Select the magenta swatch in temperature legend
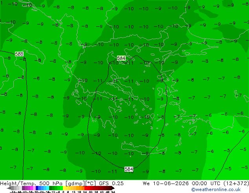249x193 pixels. coord(31,188)
